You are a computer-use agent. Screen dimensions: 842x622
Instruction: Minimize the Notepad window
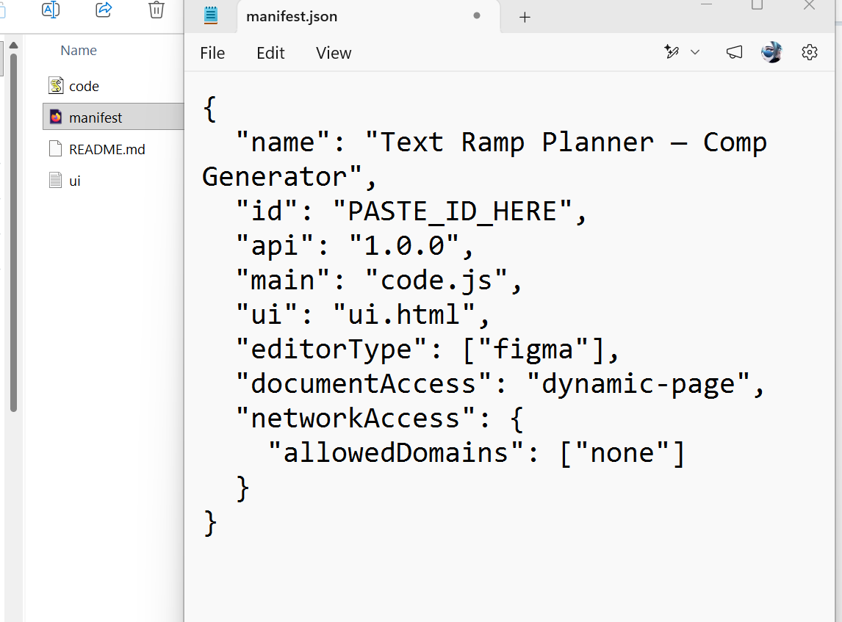coord(706,4)
